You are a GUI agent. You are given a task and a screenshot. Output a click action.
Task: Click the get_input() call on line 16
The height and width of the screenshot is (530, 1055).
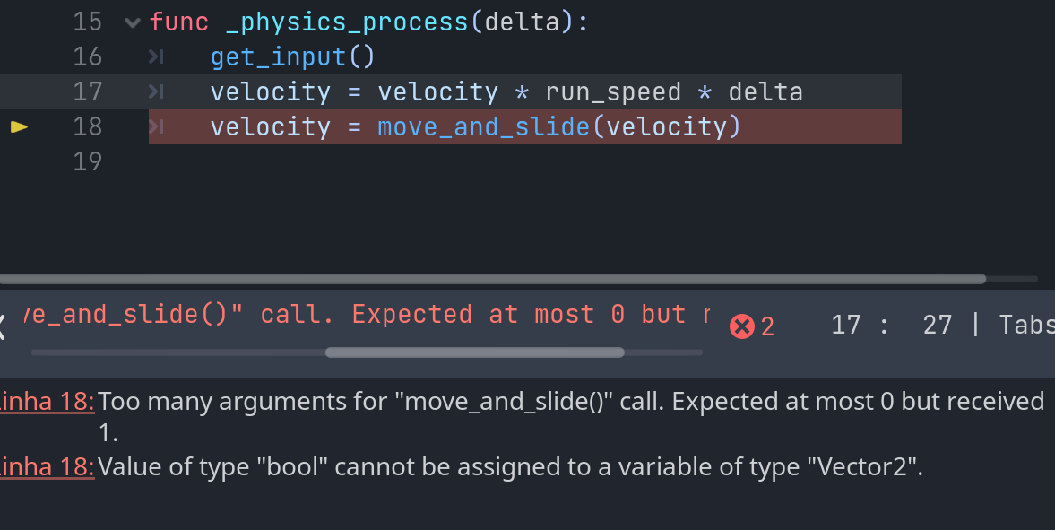292,56
